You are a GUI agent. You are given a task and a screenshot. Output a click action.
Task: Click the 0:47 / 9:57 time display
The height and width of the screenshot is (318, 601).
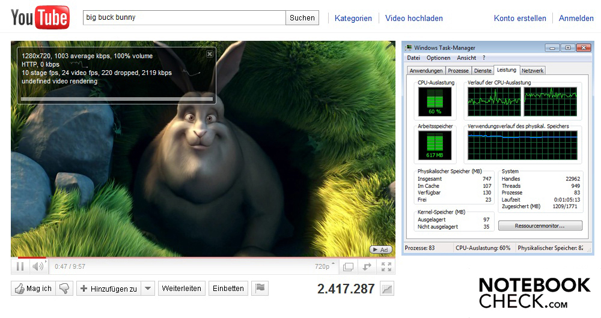(x=70, y=267)
